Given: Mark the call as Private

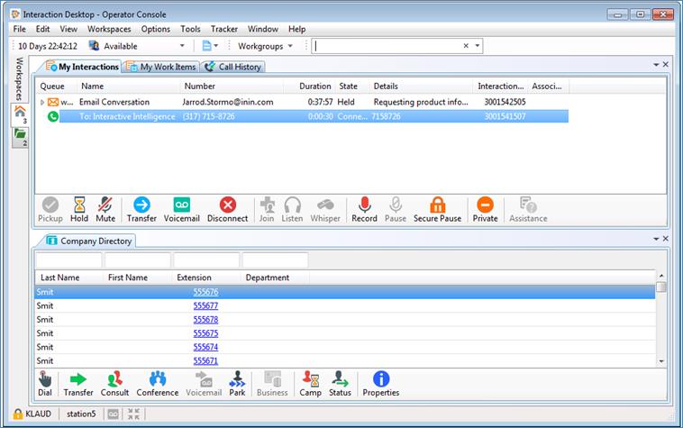Looking at the screenshot, I should [485, 209].
